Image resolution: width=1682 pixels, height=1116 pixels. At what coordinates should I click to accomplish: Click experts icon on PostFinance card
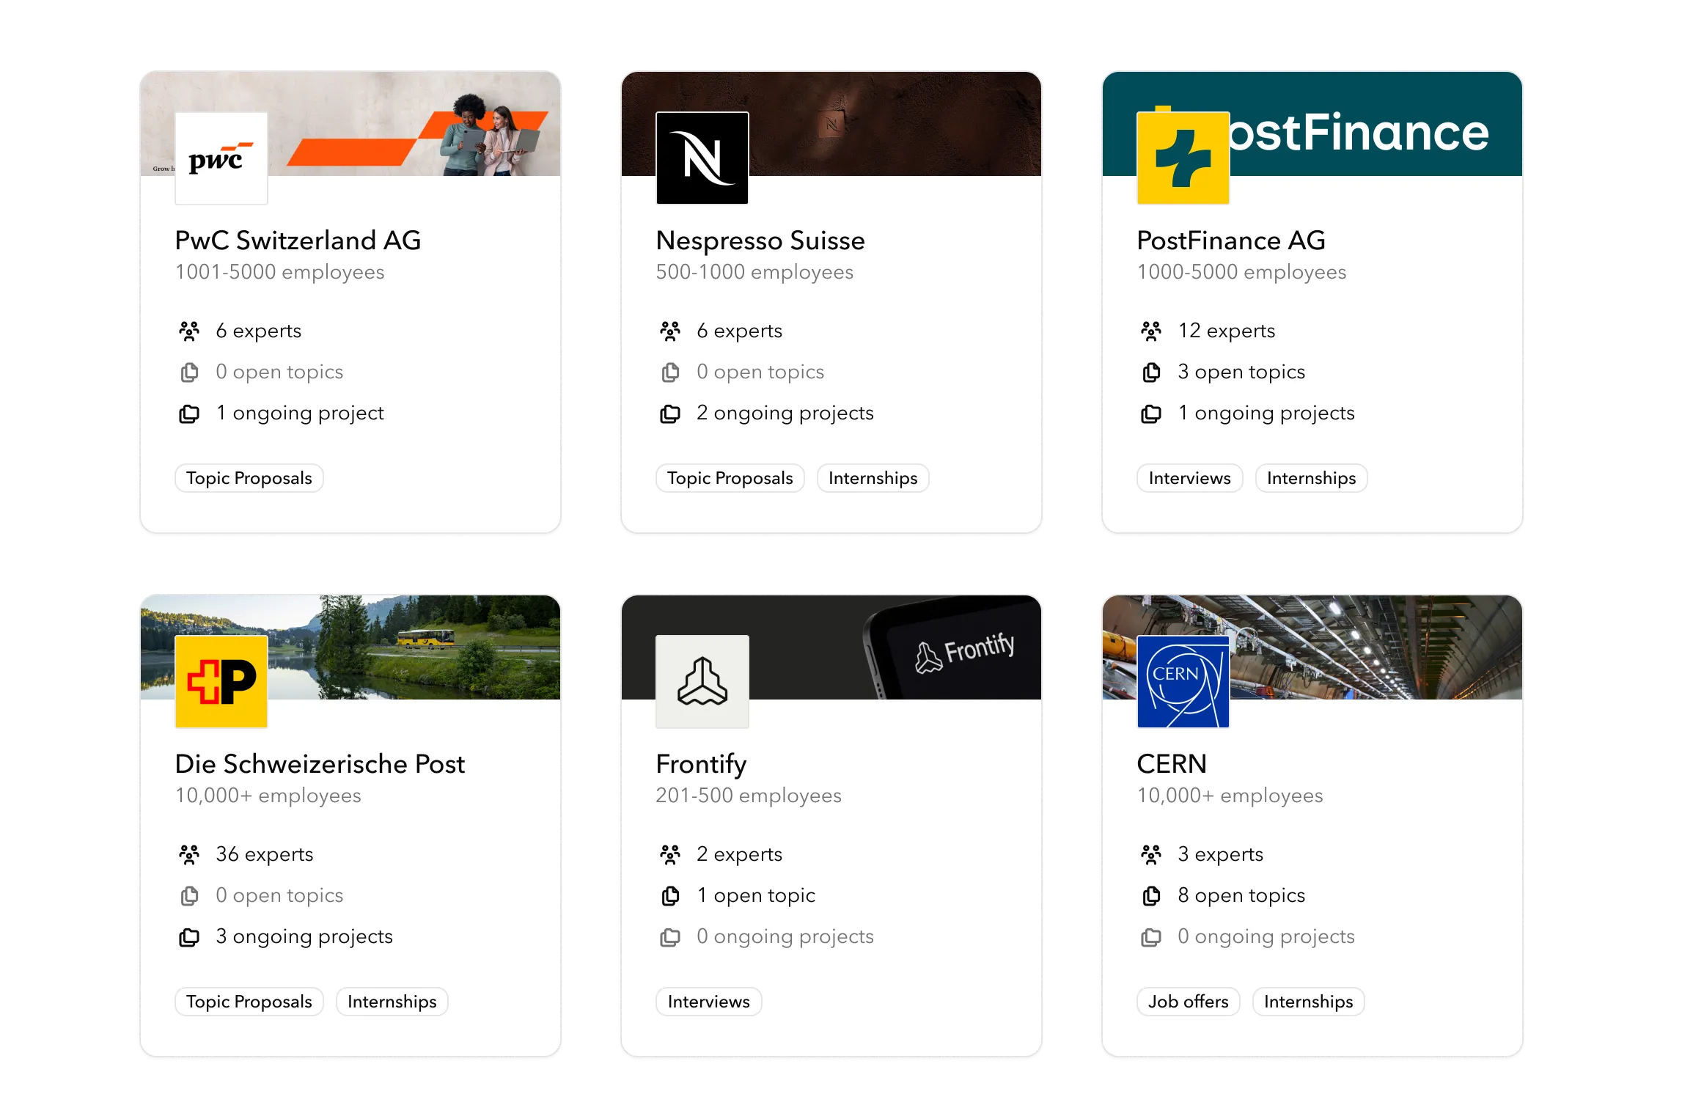(1151, 331)
